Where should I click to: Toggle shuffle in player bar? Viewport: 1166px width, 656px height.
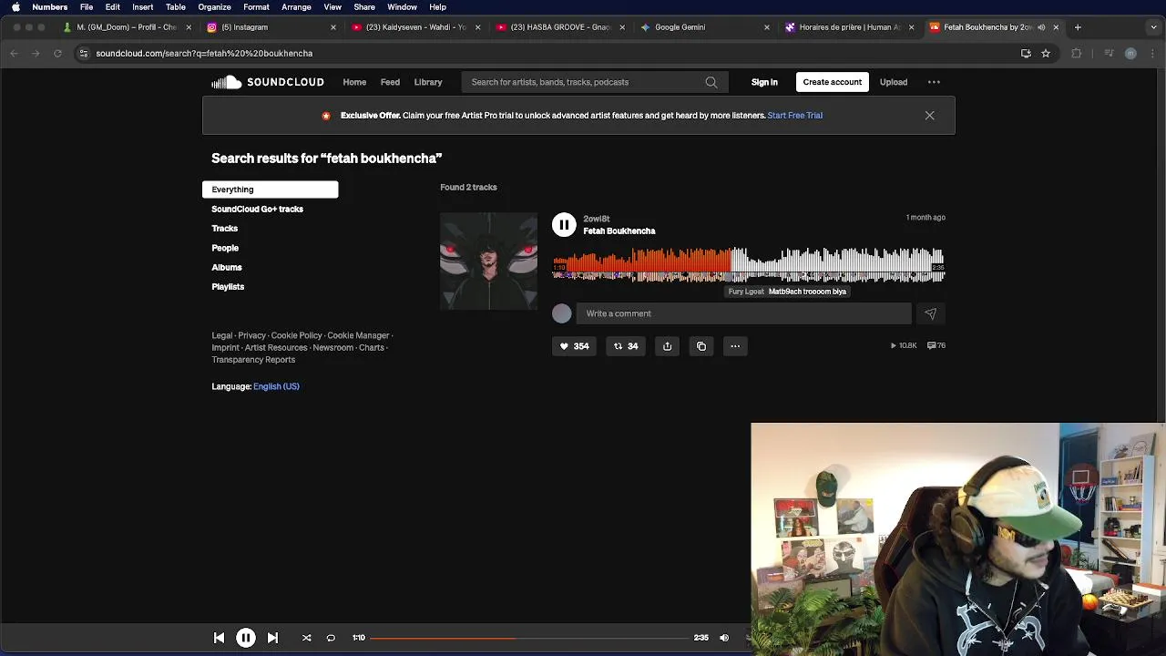(306, 638)
